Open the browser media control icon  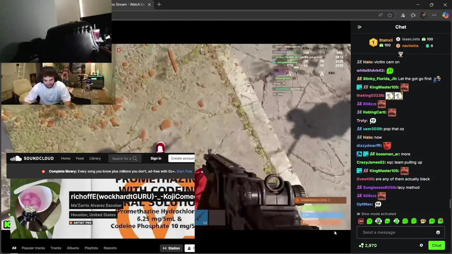(403, 15)
